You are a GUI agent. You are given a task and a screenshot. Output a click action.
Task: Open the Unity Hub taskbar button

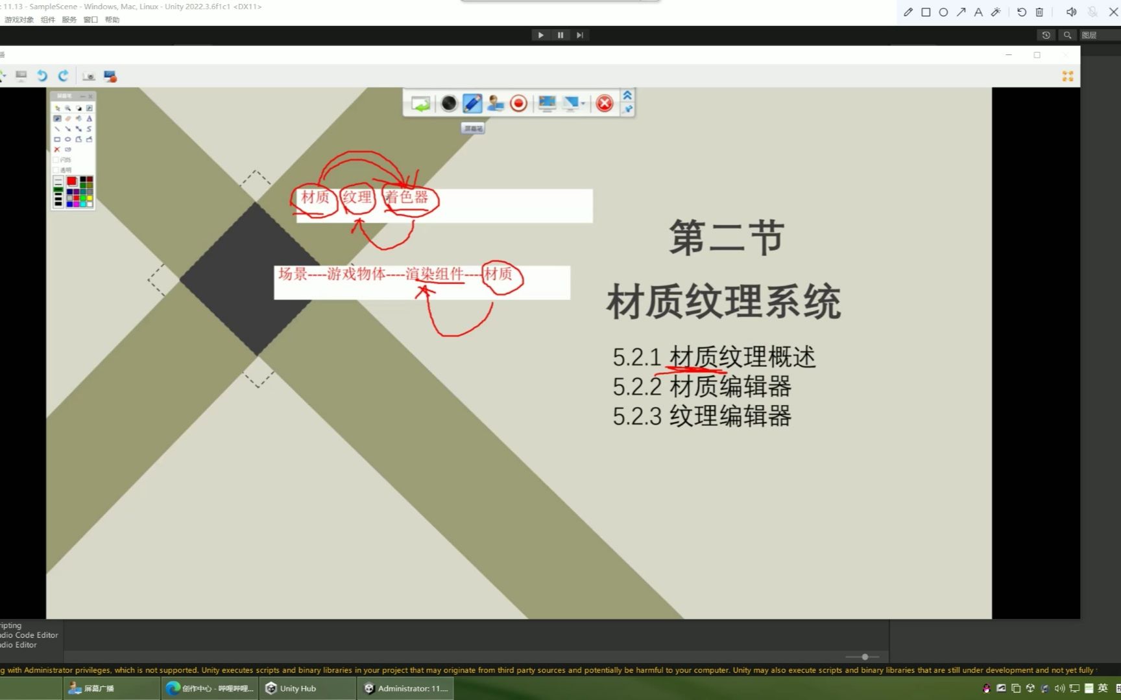307,688
